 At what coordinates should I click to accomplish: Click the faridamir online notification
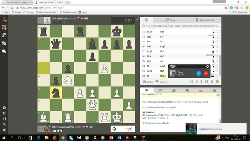pyautogui.click(x=216, y=129)
